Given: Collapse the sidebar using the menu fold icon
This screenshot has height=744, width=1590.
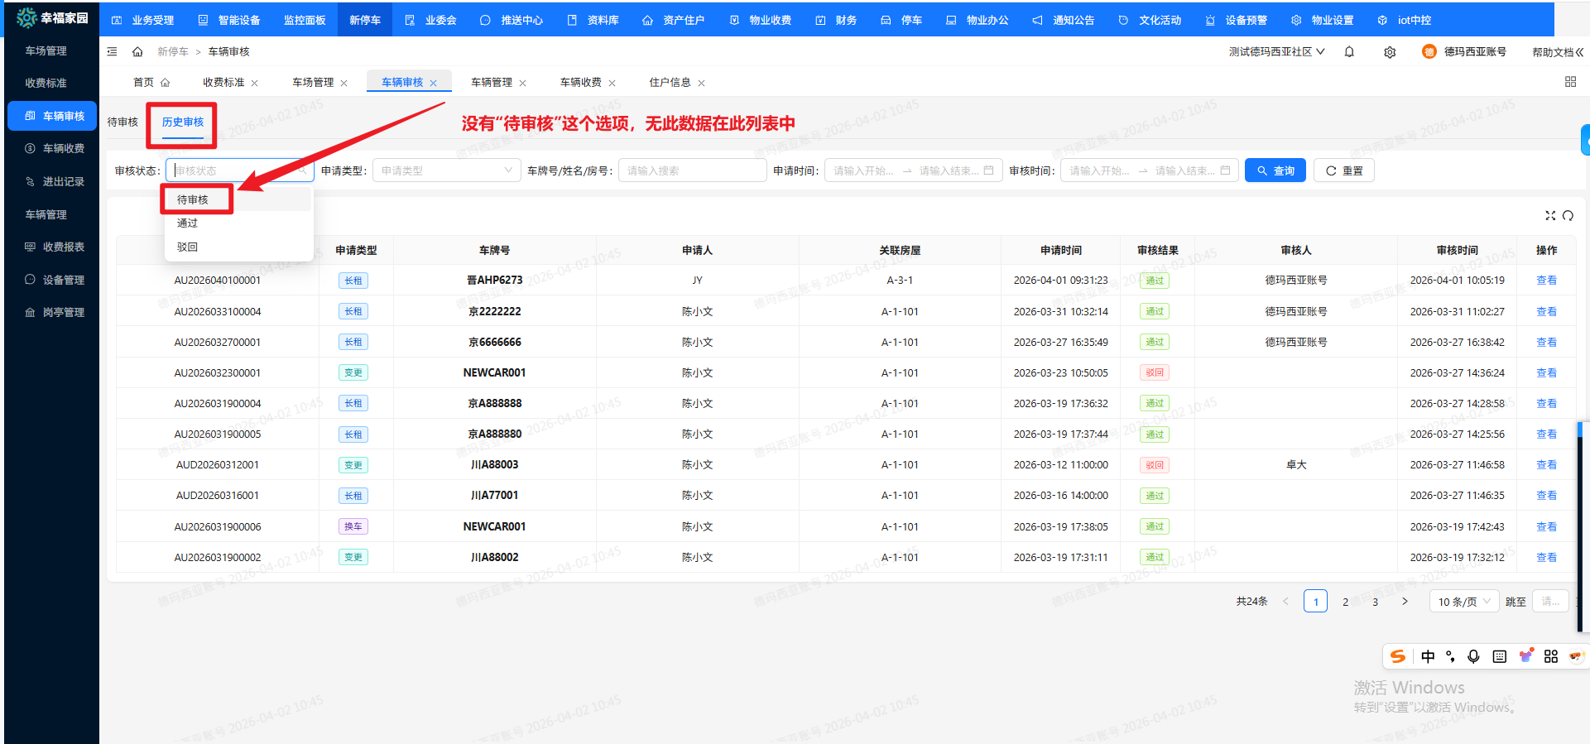Looking at the screenshot, I should pyautogui.click(x=113, y=52).
